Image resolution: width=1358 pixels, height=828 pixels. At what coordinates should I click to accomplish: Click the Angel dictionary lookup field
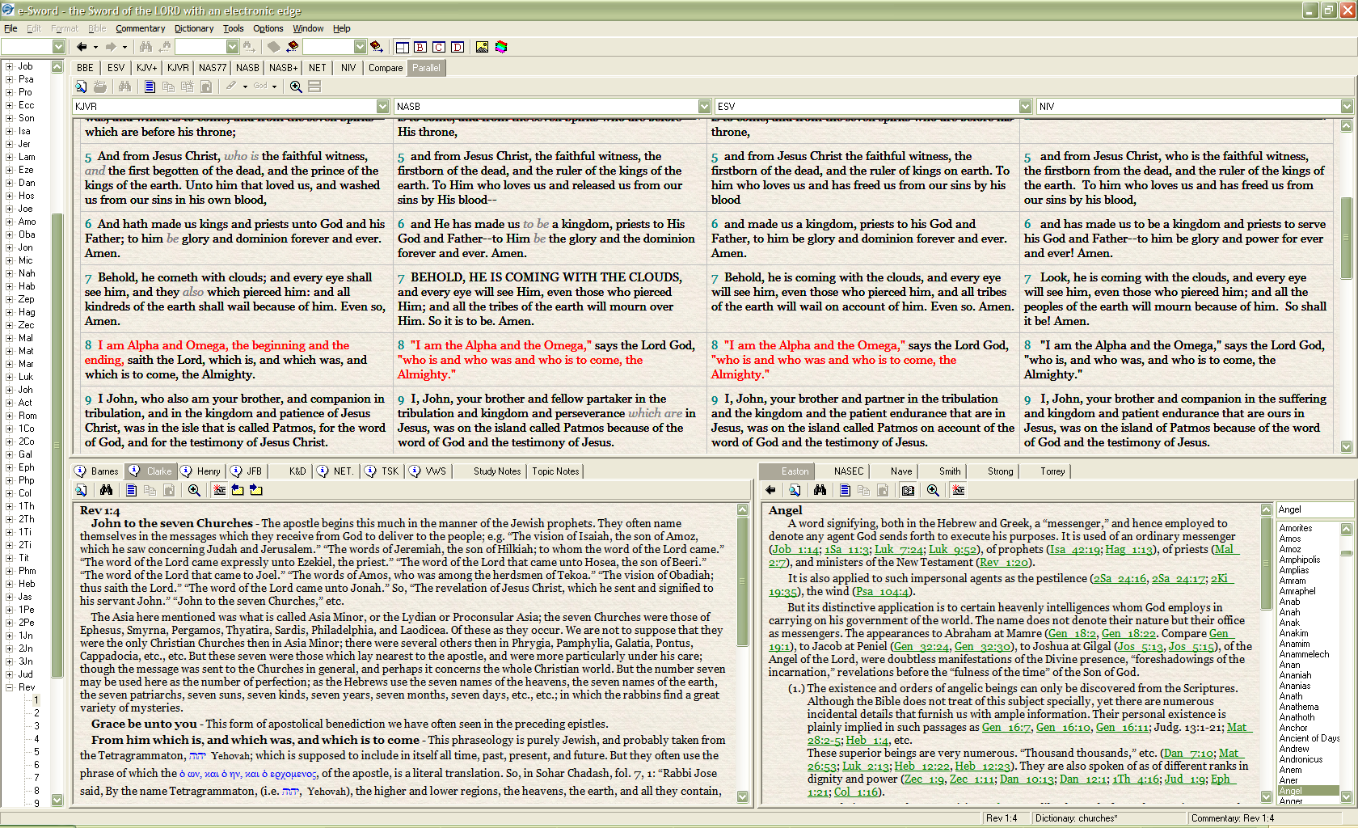pos(1314,509)
